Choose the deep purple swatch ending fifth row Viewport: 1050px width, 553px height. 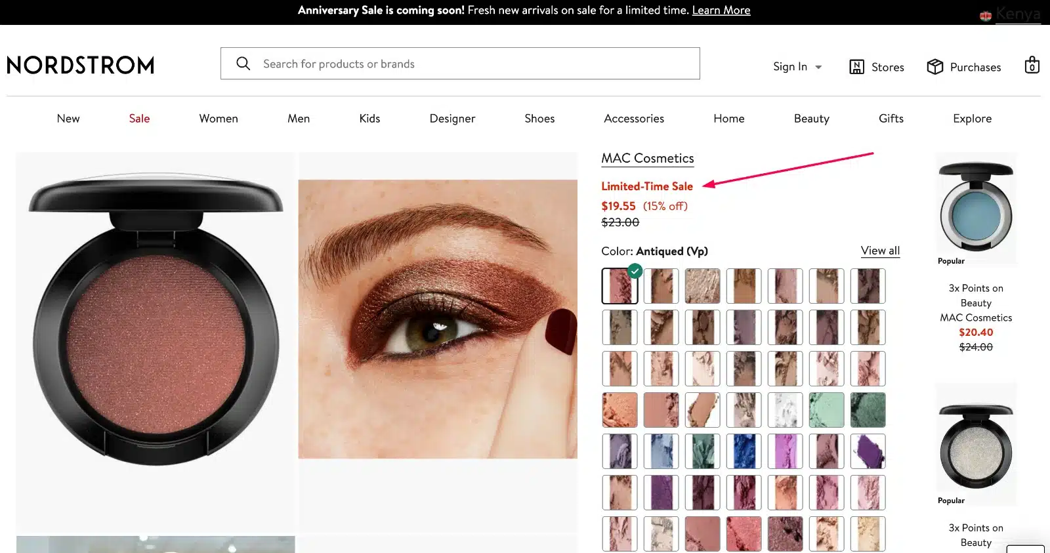click(x=868, y=451)
